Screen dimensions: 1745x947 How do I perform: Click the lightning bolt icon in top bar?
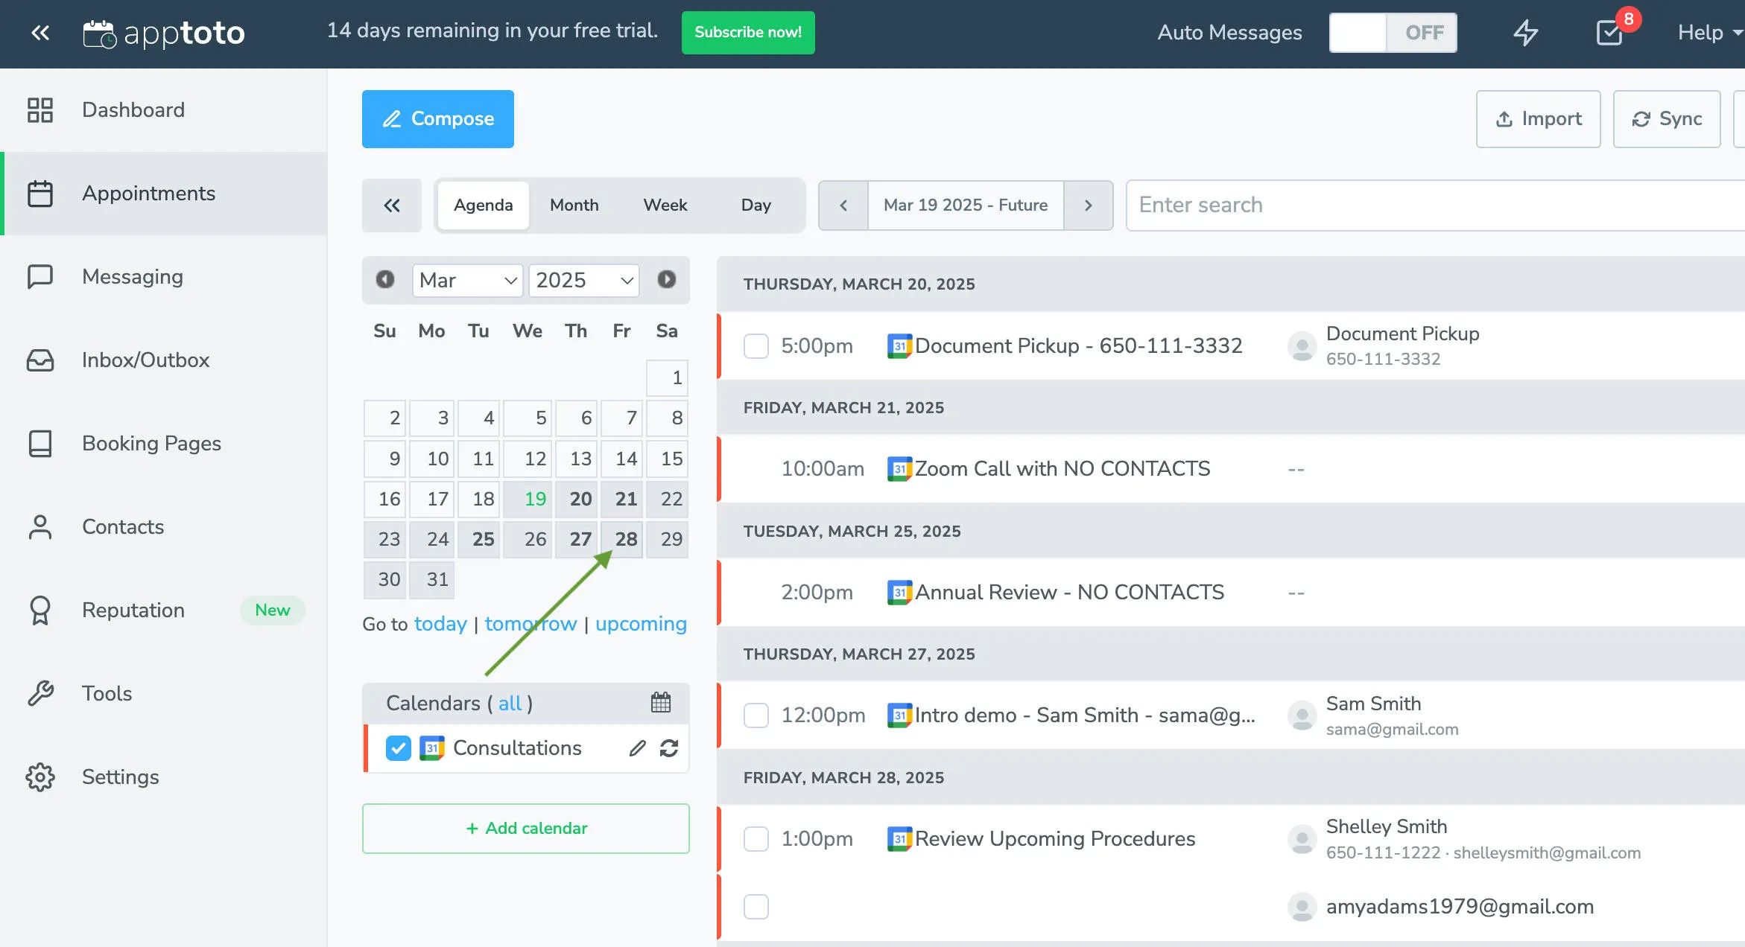click(x=1526, y=33)
